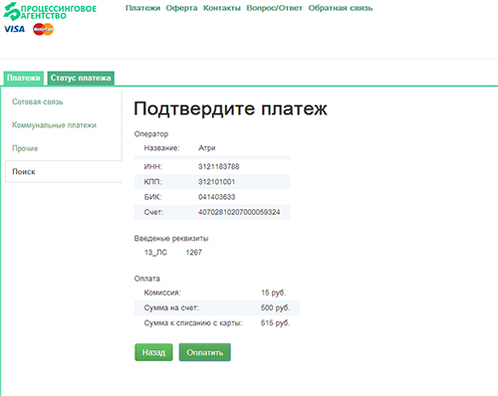Select Коммунальные платежи category
The width and height of the screenshot is (498, 396).
[x=54, y=125]
